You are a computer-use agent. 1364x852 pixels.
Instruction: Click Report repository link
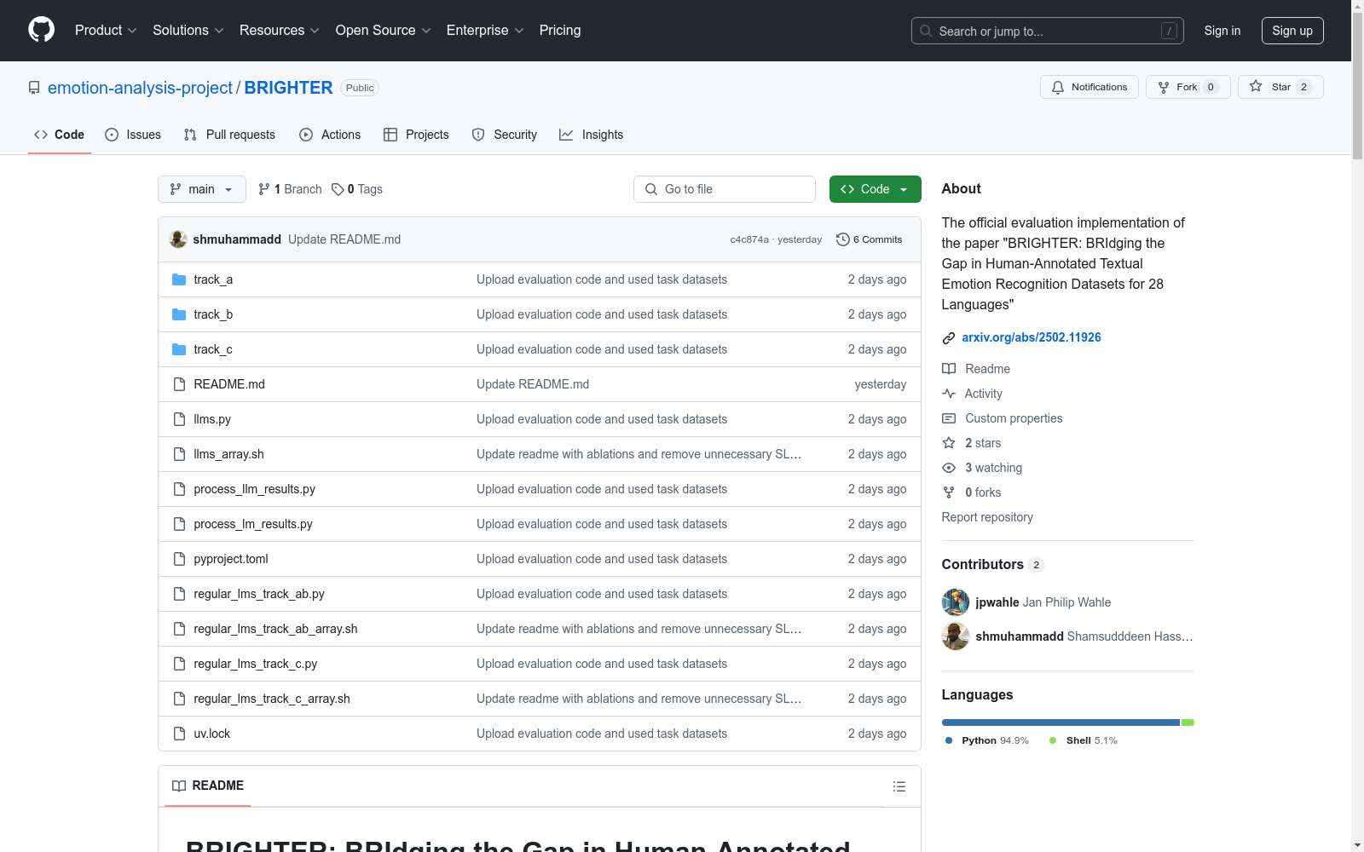987,517
